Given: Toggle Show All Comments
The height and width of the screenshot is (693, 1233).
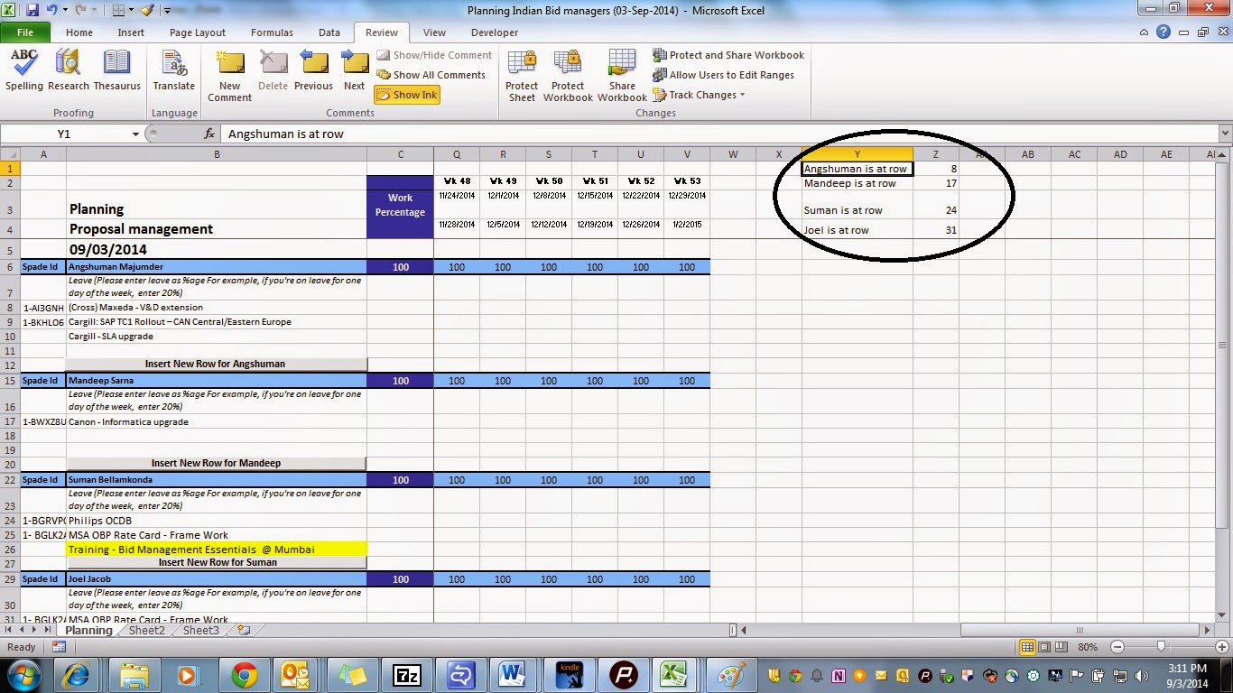Looking at the screenshot, I should (432, 75).
